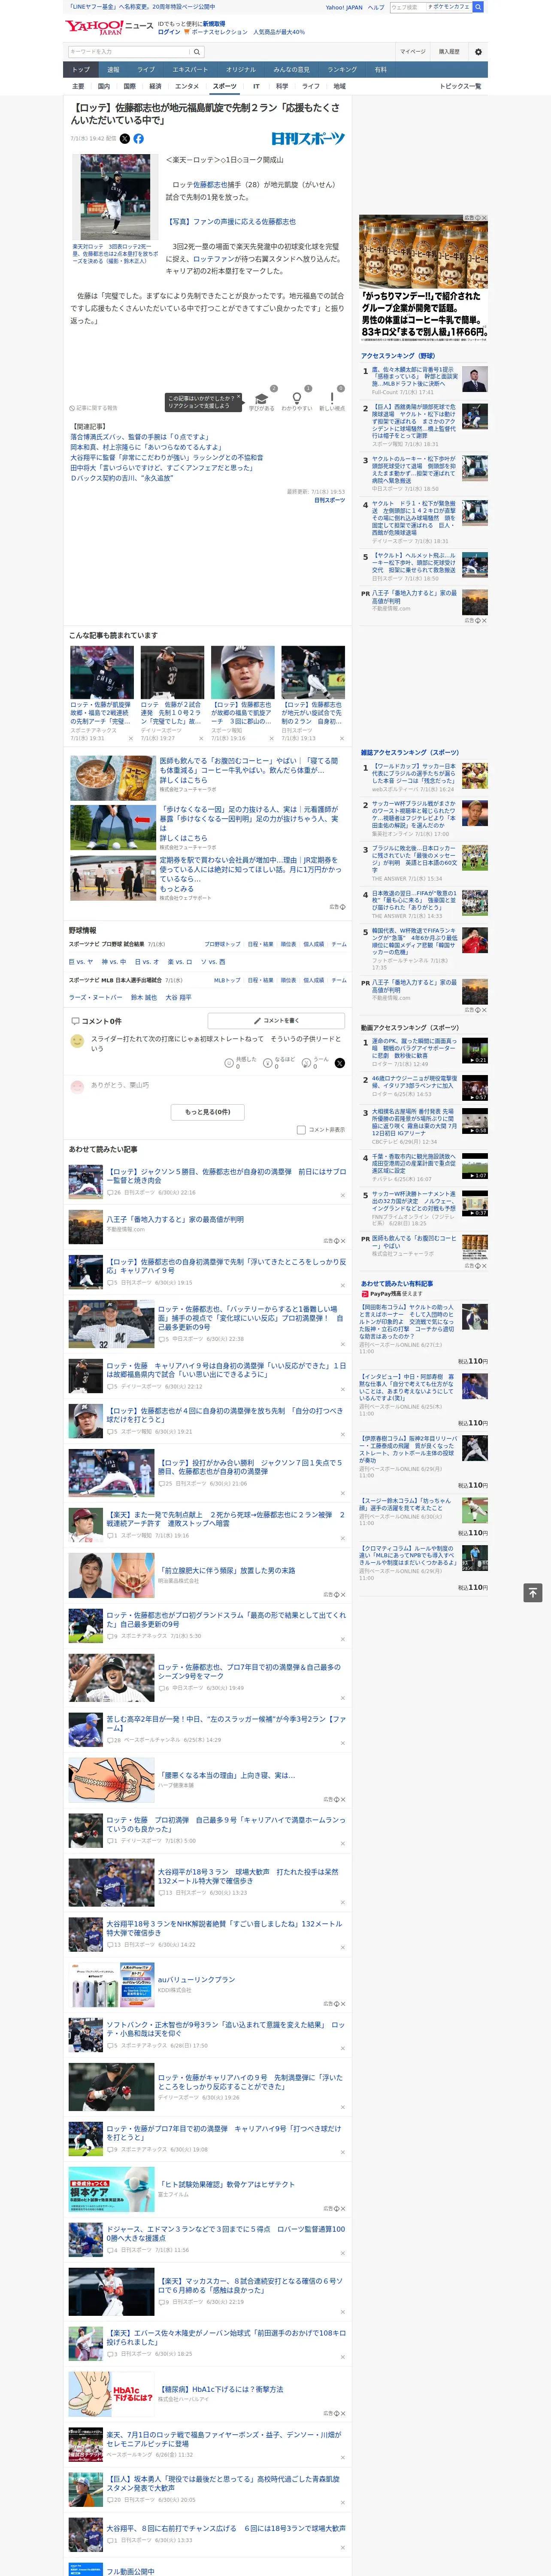Viewport: 551px width, 2576px height.
Task: Click the ログイン link in header
Action: coord(169,32)
